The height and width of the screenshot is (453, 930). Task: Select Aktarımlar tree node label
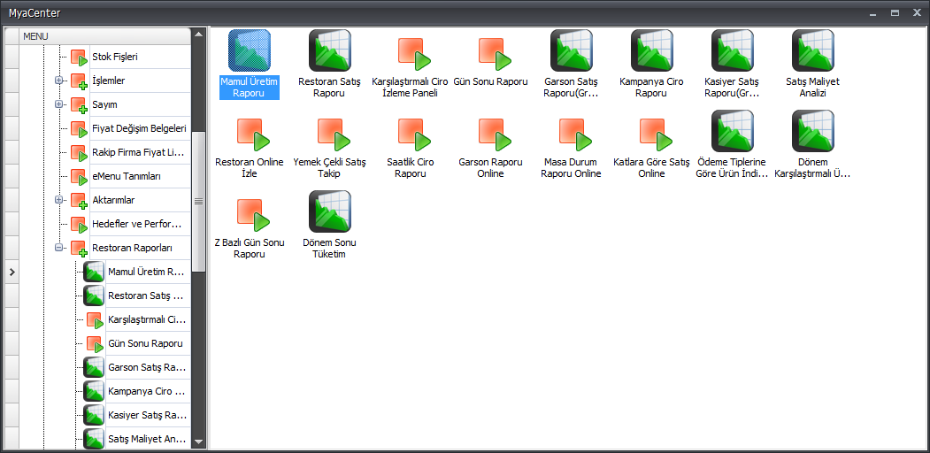point(113,200)
